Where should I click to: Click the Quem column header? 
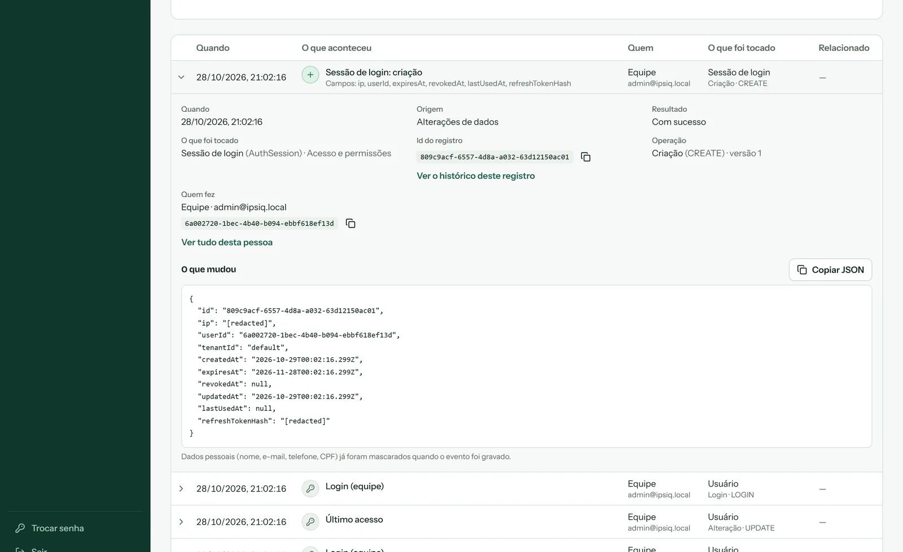pyautogui.click(x=641, y=48)
